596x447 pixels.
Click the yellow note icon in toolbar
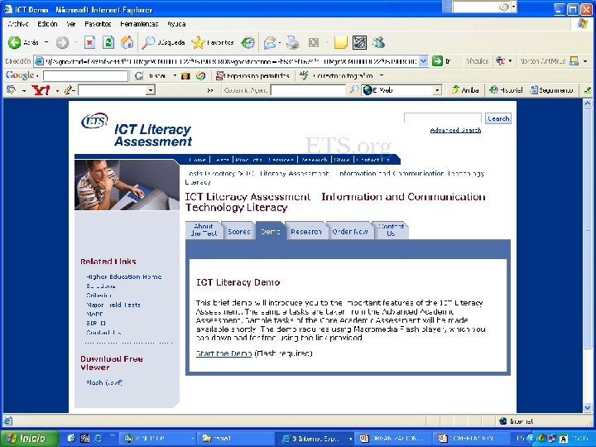[x=340, y=42]
